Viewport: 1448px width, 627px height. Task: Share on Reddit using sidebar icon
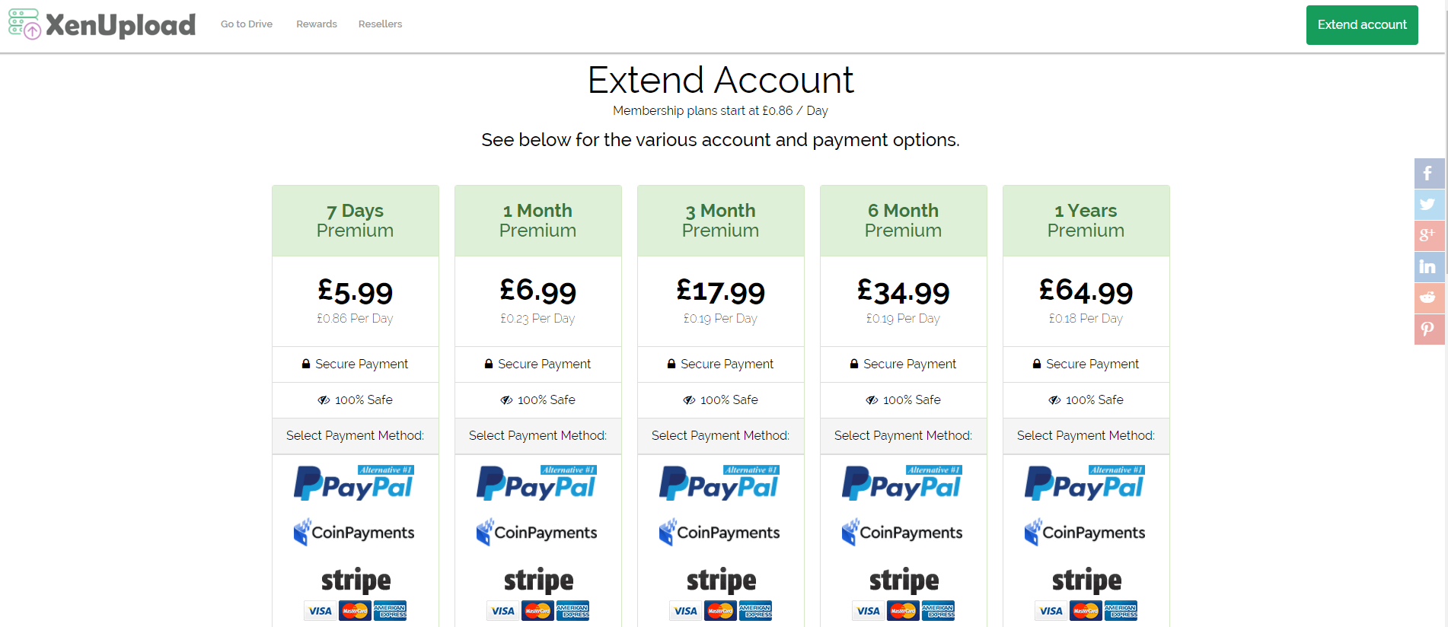[1429, 298]
